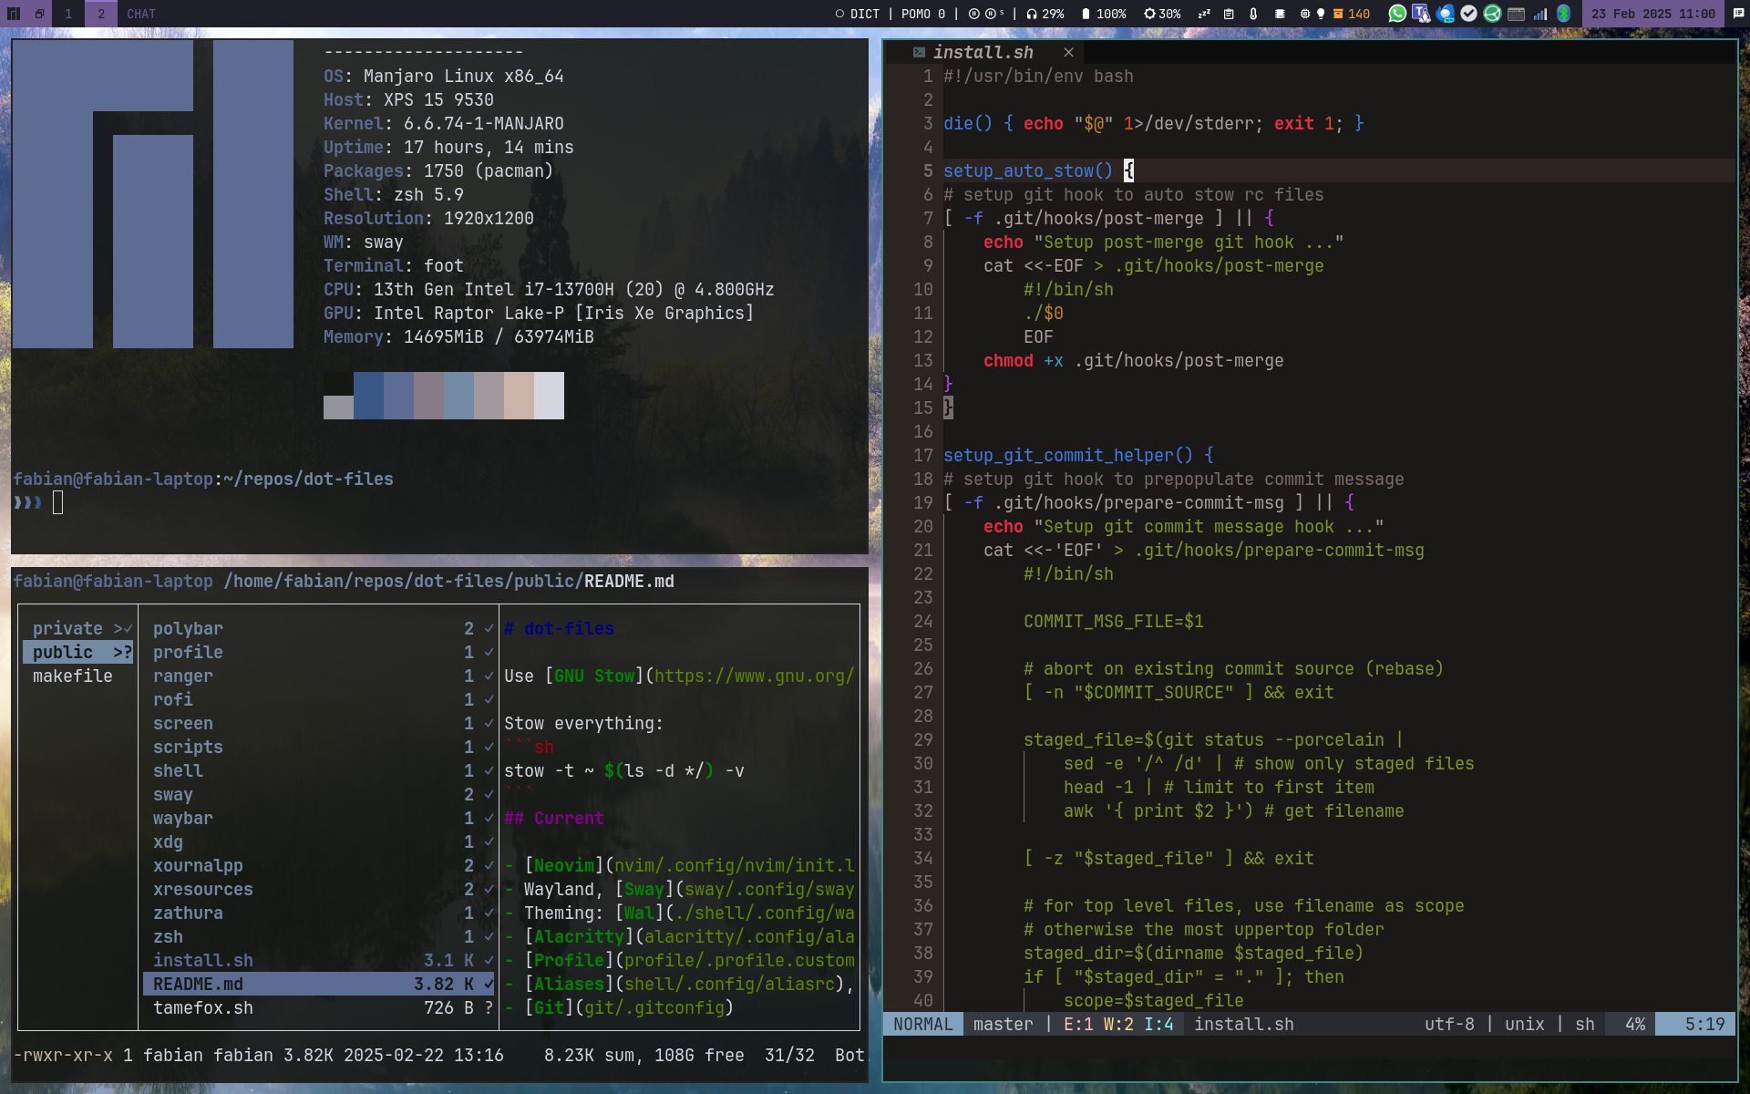1750x1094 pixels.
Task: Click the white neofetch color block
Action: (x=549, y=396)
